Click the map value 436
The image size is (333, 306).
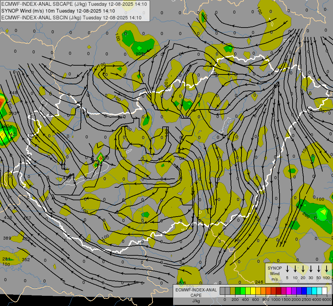[x=8, y=218]
